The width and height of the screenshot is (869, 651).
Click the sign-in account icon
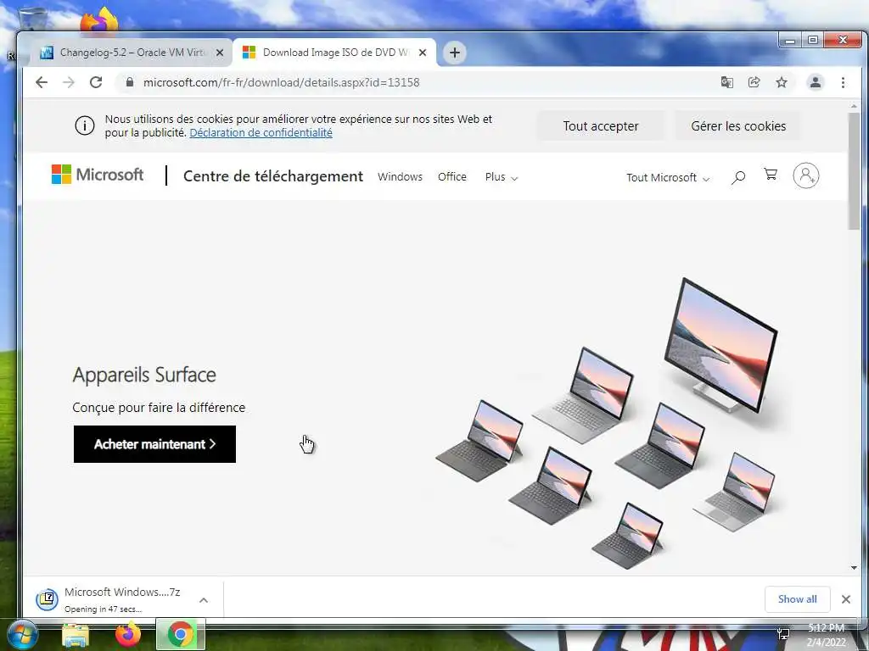(806, 175)
